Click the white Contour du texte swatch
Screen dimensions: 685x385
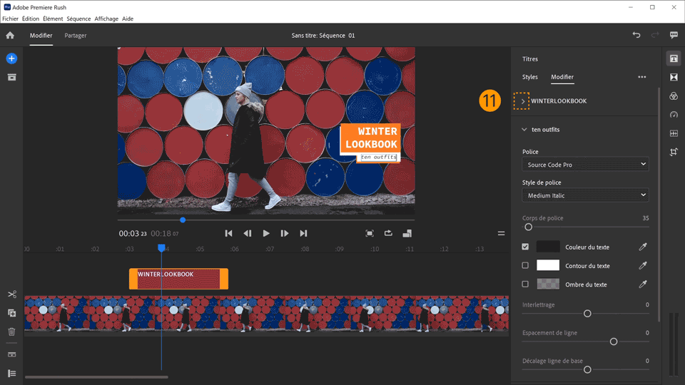click(548, 265)
